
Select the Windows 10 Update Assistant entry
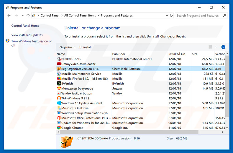(x=82, y=103)
